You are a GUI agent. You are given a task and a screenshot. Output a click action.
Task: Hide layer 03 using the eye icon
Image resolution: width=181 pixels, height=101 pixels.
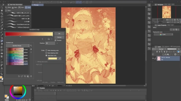(153, 58)
